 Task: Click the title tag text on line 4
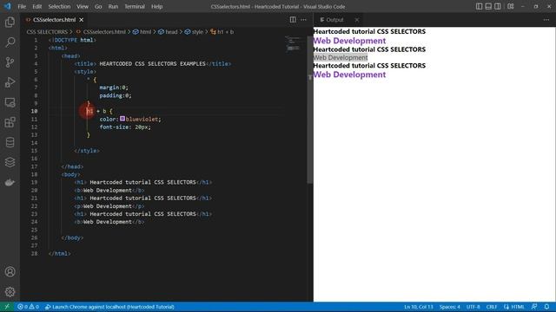coord(153,63)
